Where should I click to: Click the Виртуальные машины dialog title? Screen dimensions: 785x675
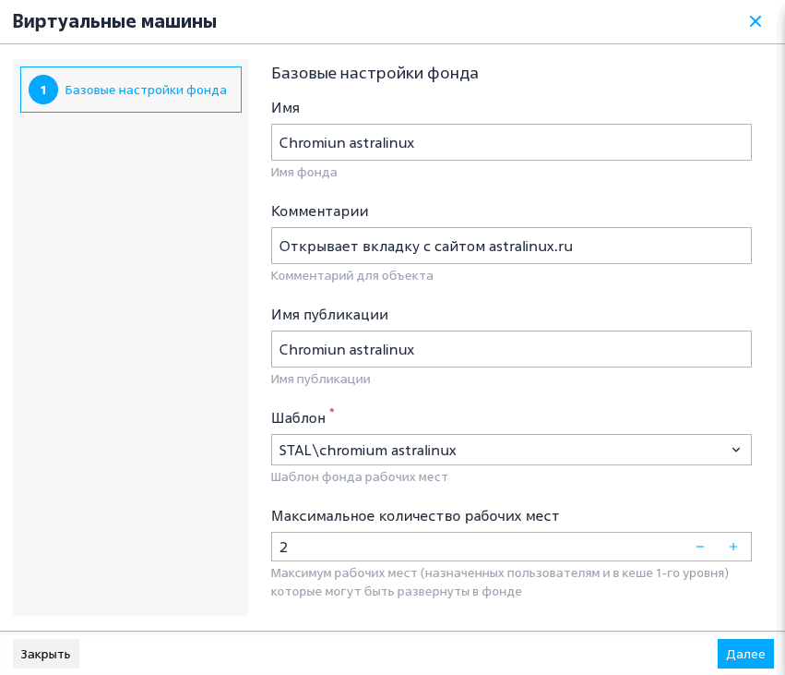[x=114, y=21]
